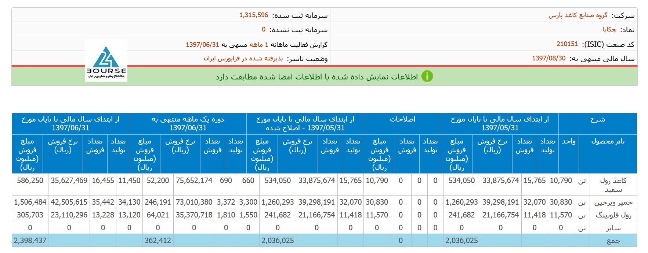Click the monthly total value 362,412
The width and height of the screenshot is (648, 253).
click(158, 241)
